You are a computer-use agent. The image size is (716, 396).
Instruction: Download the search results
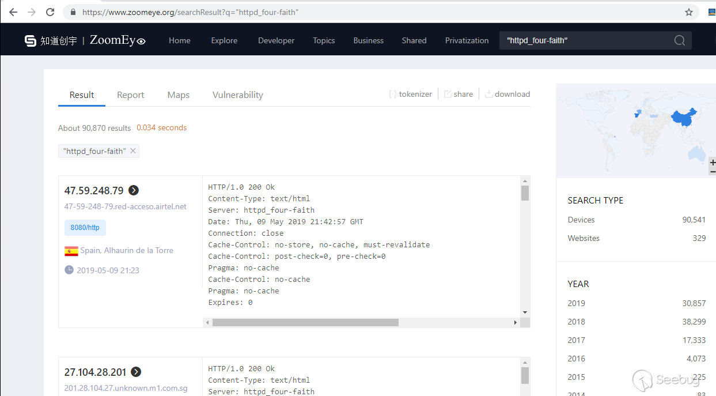507,94
